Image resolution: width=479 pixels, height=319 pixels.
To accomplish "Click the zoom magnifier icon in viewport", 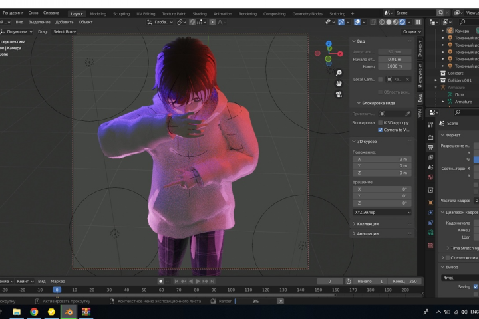I will point(339,73).
